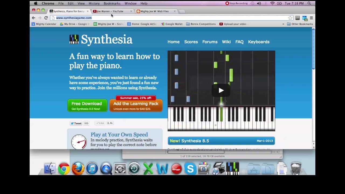The width and height of the screenshot is (345, 194).
Task: Click the Finder window horizontal scrollbar
Action: pyautogui.click(x=195, y=152)
